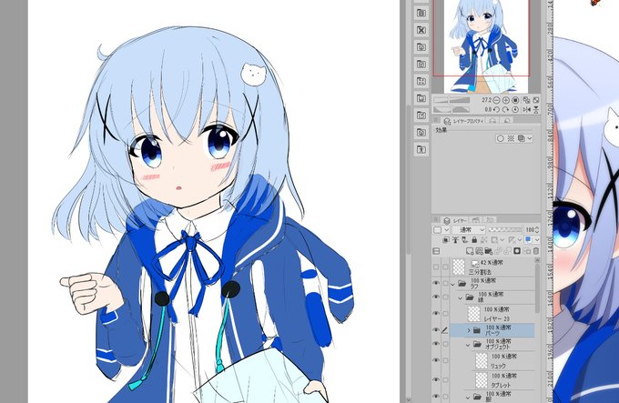Open the third tab in layer panel

490,220
